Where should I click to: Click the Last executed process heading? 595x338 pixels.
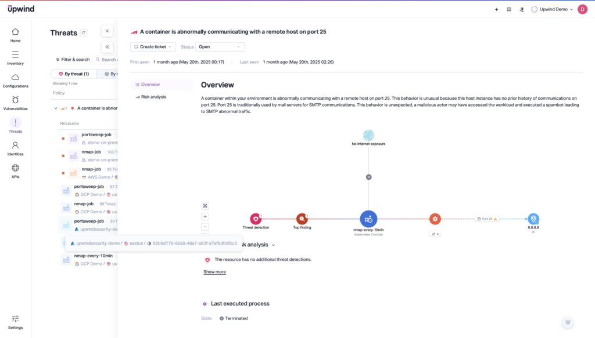240,304
